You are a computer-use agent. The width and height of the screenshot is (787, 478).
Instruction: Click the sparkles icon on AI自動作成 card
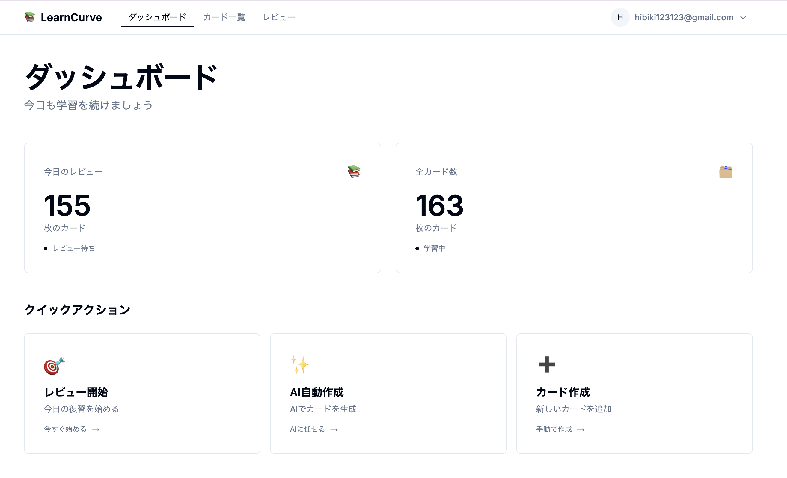[300, 365]
